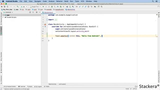
Task: Select the MainActivity.kt editor tab
Action: coord(48,12)
